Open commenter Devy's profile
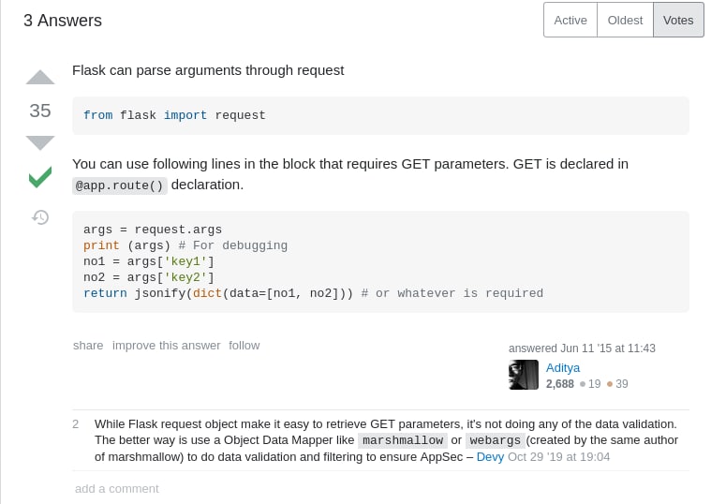This screenshot has height=504, width=711. [490, 457]
